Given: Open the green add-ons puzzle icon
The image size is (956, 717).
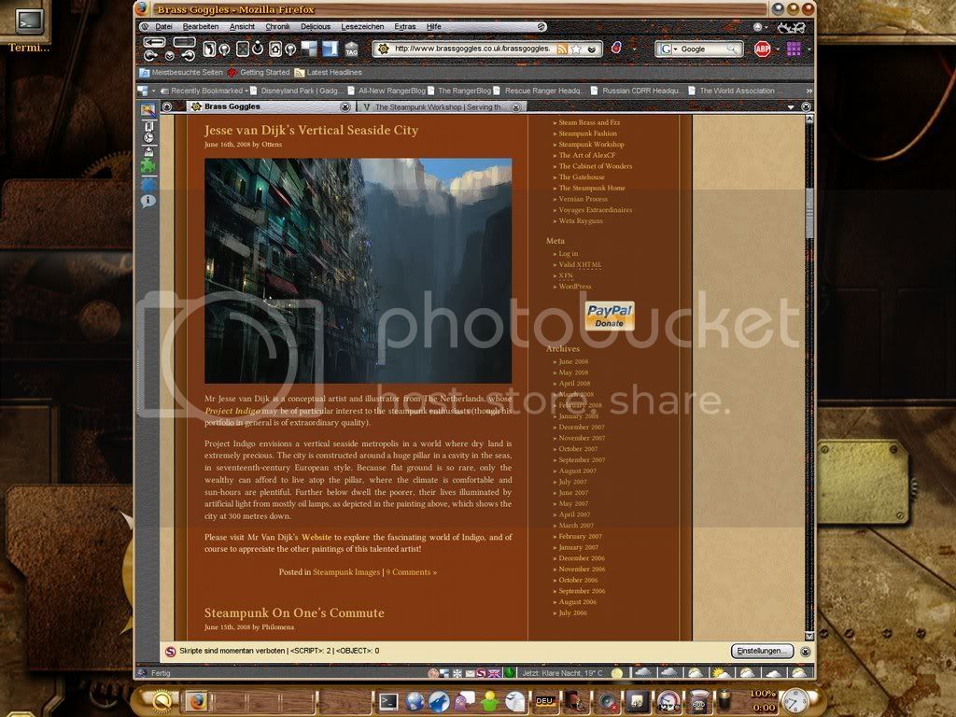Looking at the screenshot, I should pos(148,166).
